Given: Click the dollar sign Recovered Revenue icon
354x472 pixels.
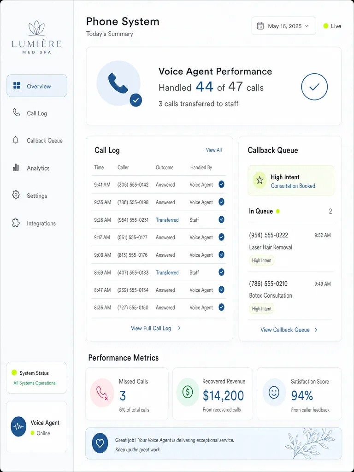Looking at the screenshot, I should click(188, 392).
